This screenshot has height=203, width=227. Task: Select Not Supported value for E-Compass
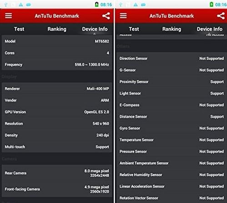(x=212, y=105)
